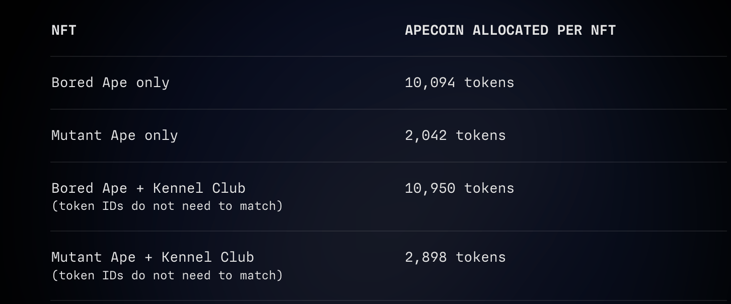Click the word only after Mutant Ape
Viewport: 731px width, 304px height.
coord(161,135)
